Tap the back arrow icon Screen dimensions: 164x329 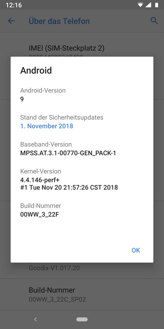coord(11,21)
